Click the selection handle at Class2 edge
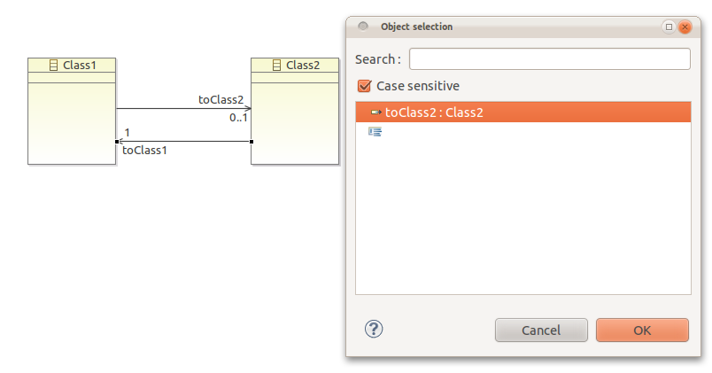The image size is (712, 373). pyautogui.click(x=252, y=142)
